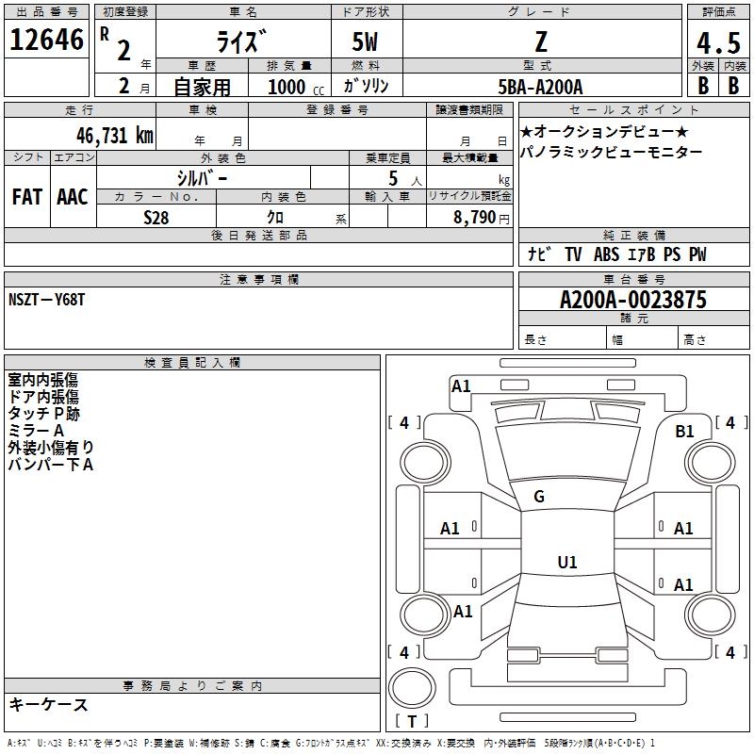Click the inspector note 室内内張傷
This screenshot has height=754, width=754.
[42, 381]
